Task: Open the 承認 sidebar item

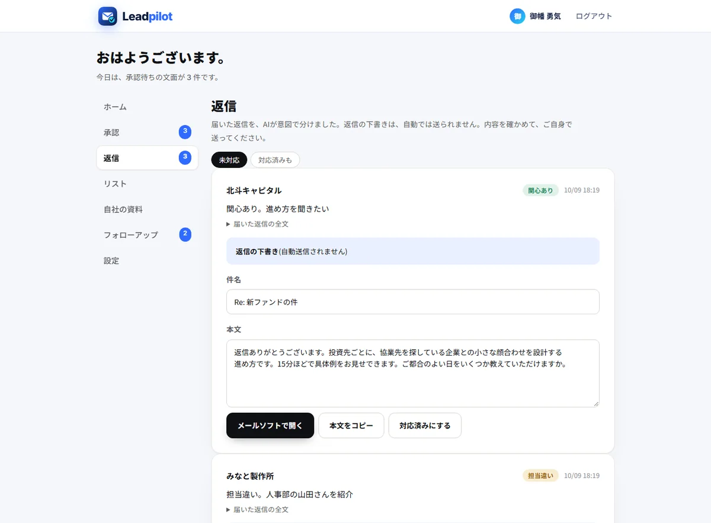Action: [x=147, y=132]
